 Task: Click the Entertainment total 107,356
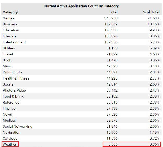(111, 42)
